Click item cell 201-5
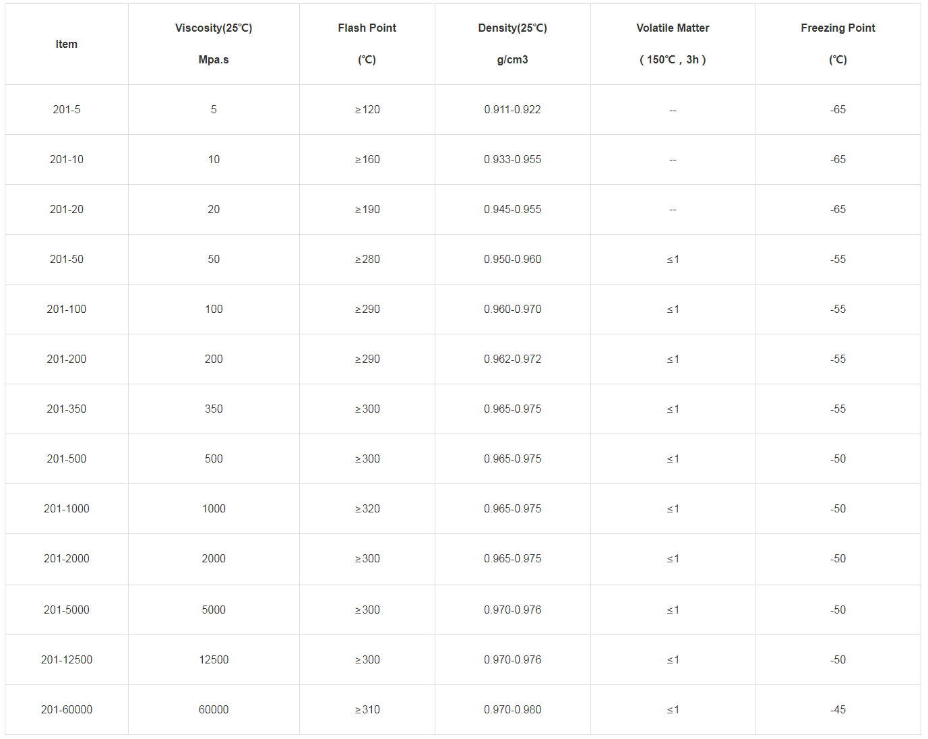 (66, 109)
